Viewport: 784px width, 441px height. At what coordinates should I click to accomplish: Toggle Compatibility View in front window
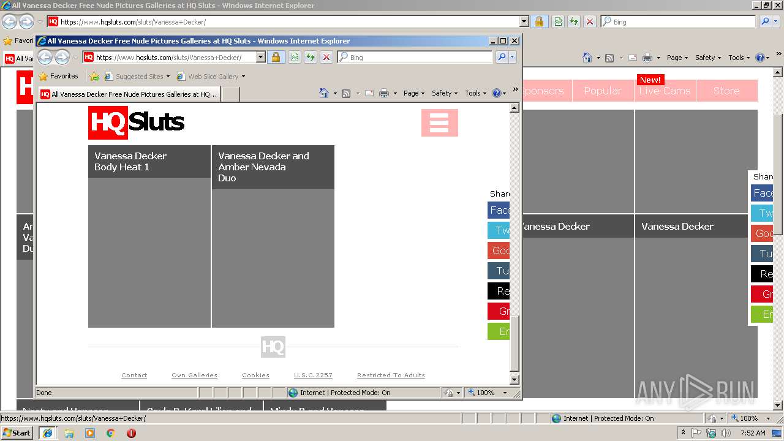(295, 57)
